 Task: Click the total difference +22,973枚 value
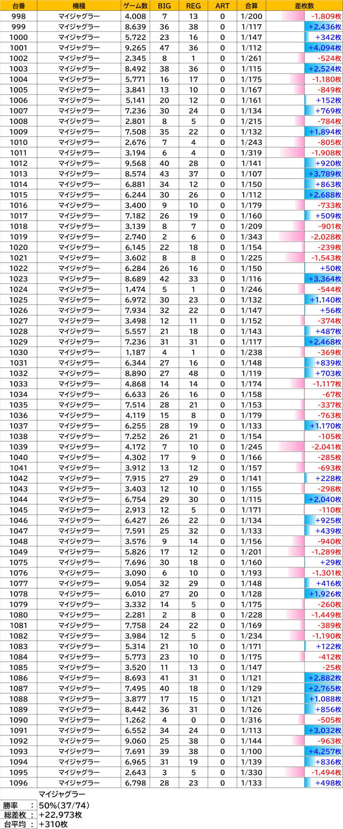point(60,815)
